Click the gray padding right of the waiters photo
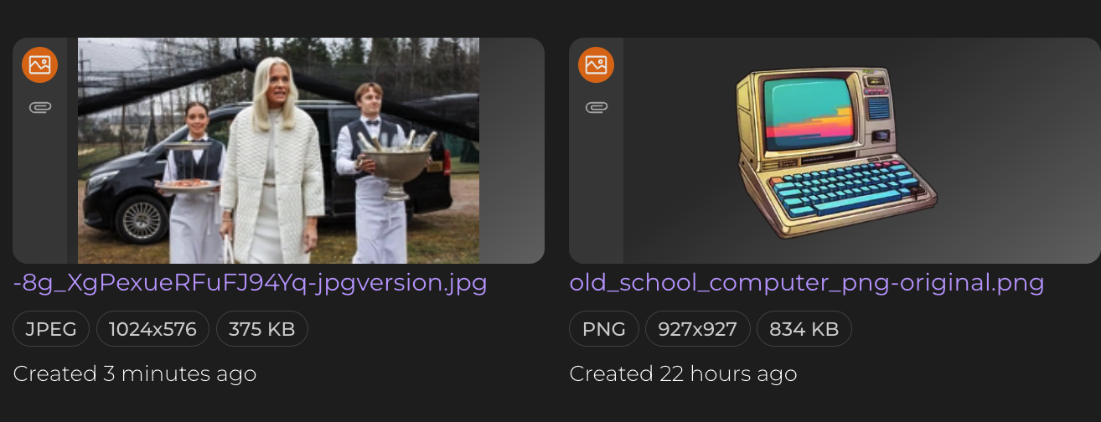Image resolution: width=1101 pixels, height=422 pixels. point(512,151)
